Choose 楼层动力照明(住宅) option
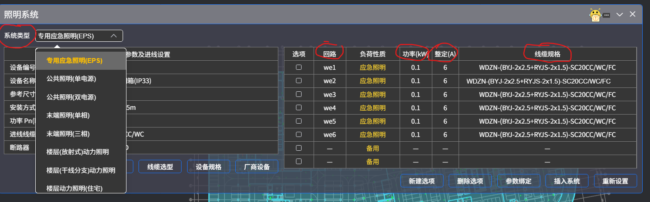650x202 pixels. click(74, 188)
